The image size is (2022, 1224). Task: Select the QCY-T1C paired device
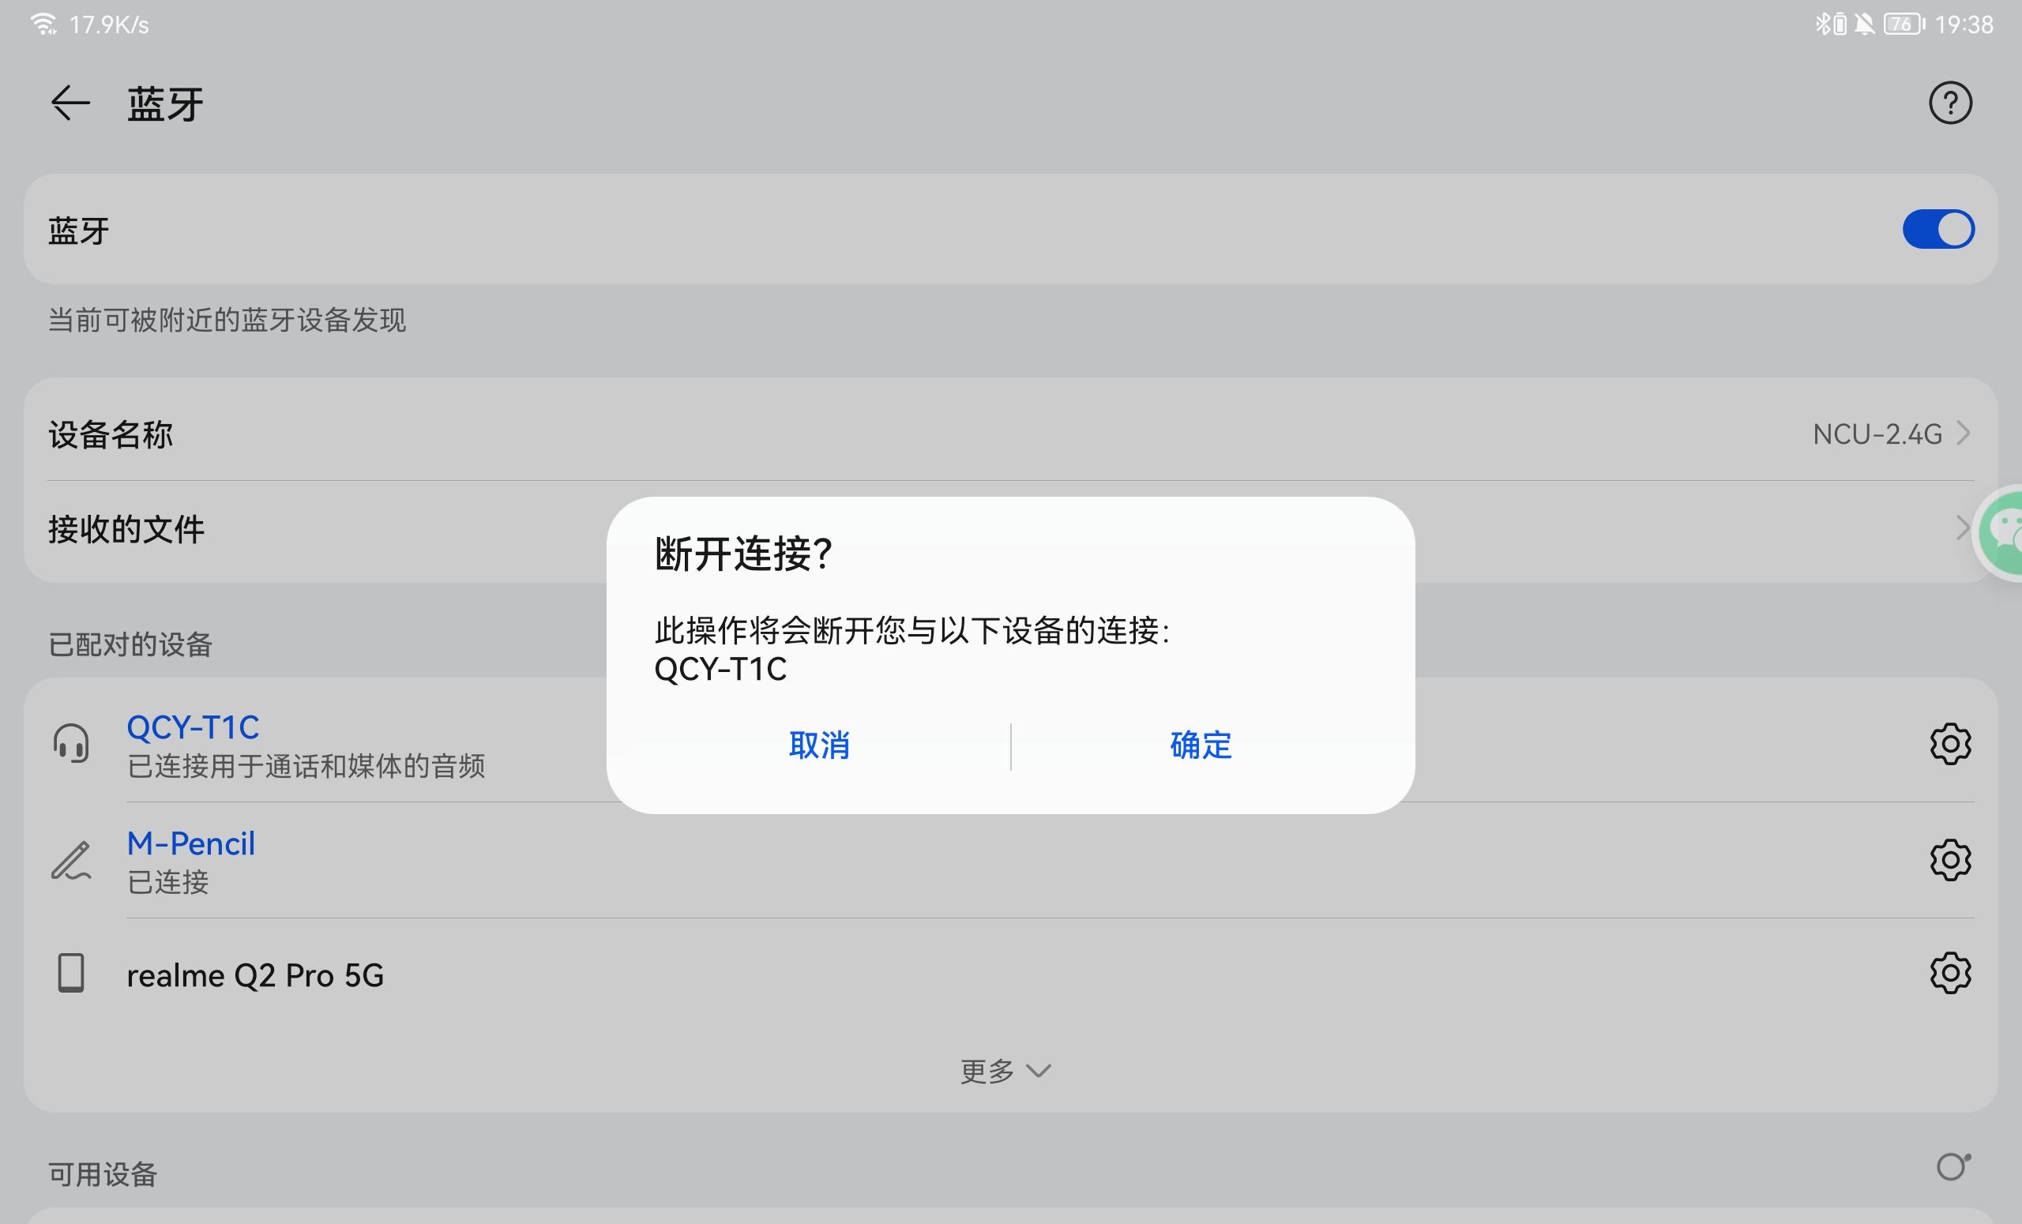[x=1010, y=744]
